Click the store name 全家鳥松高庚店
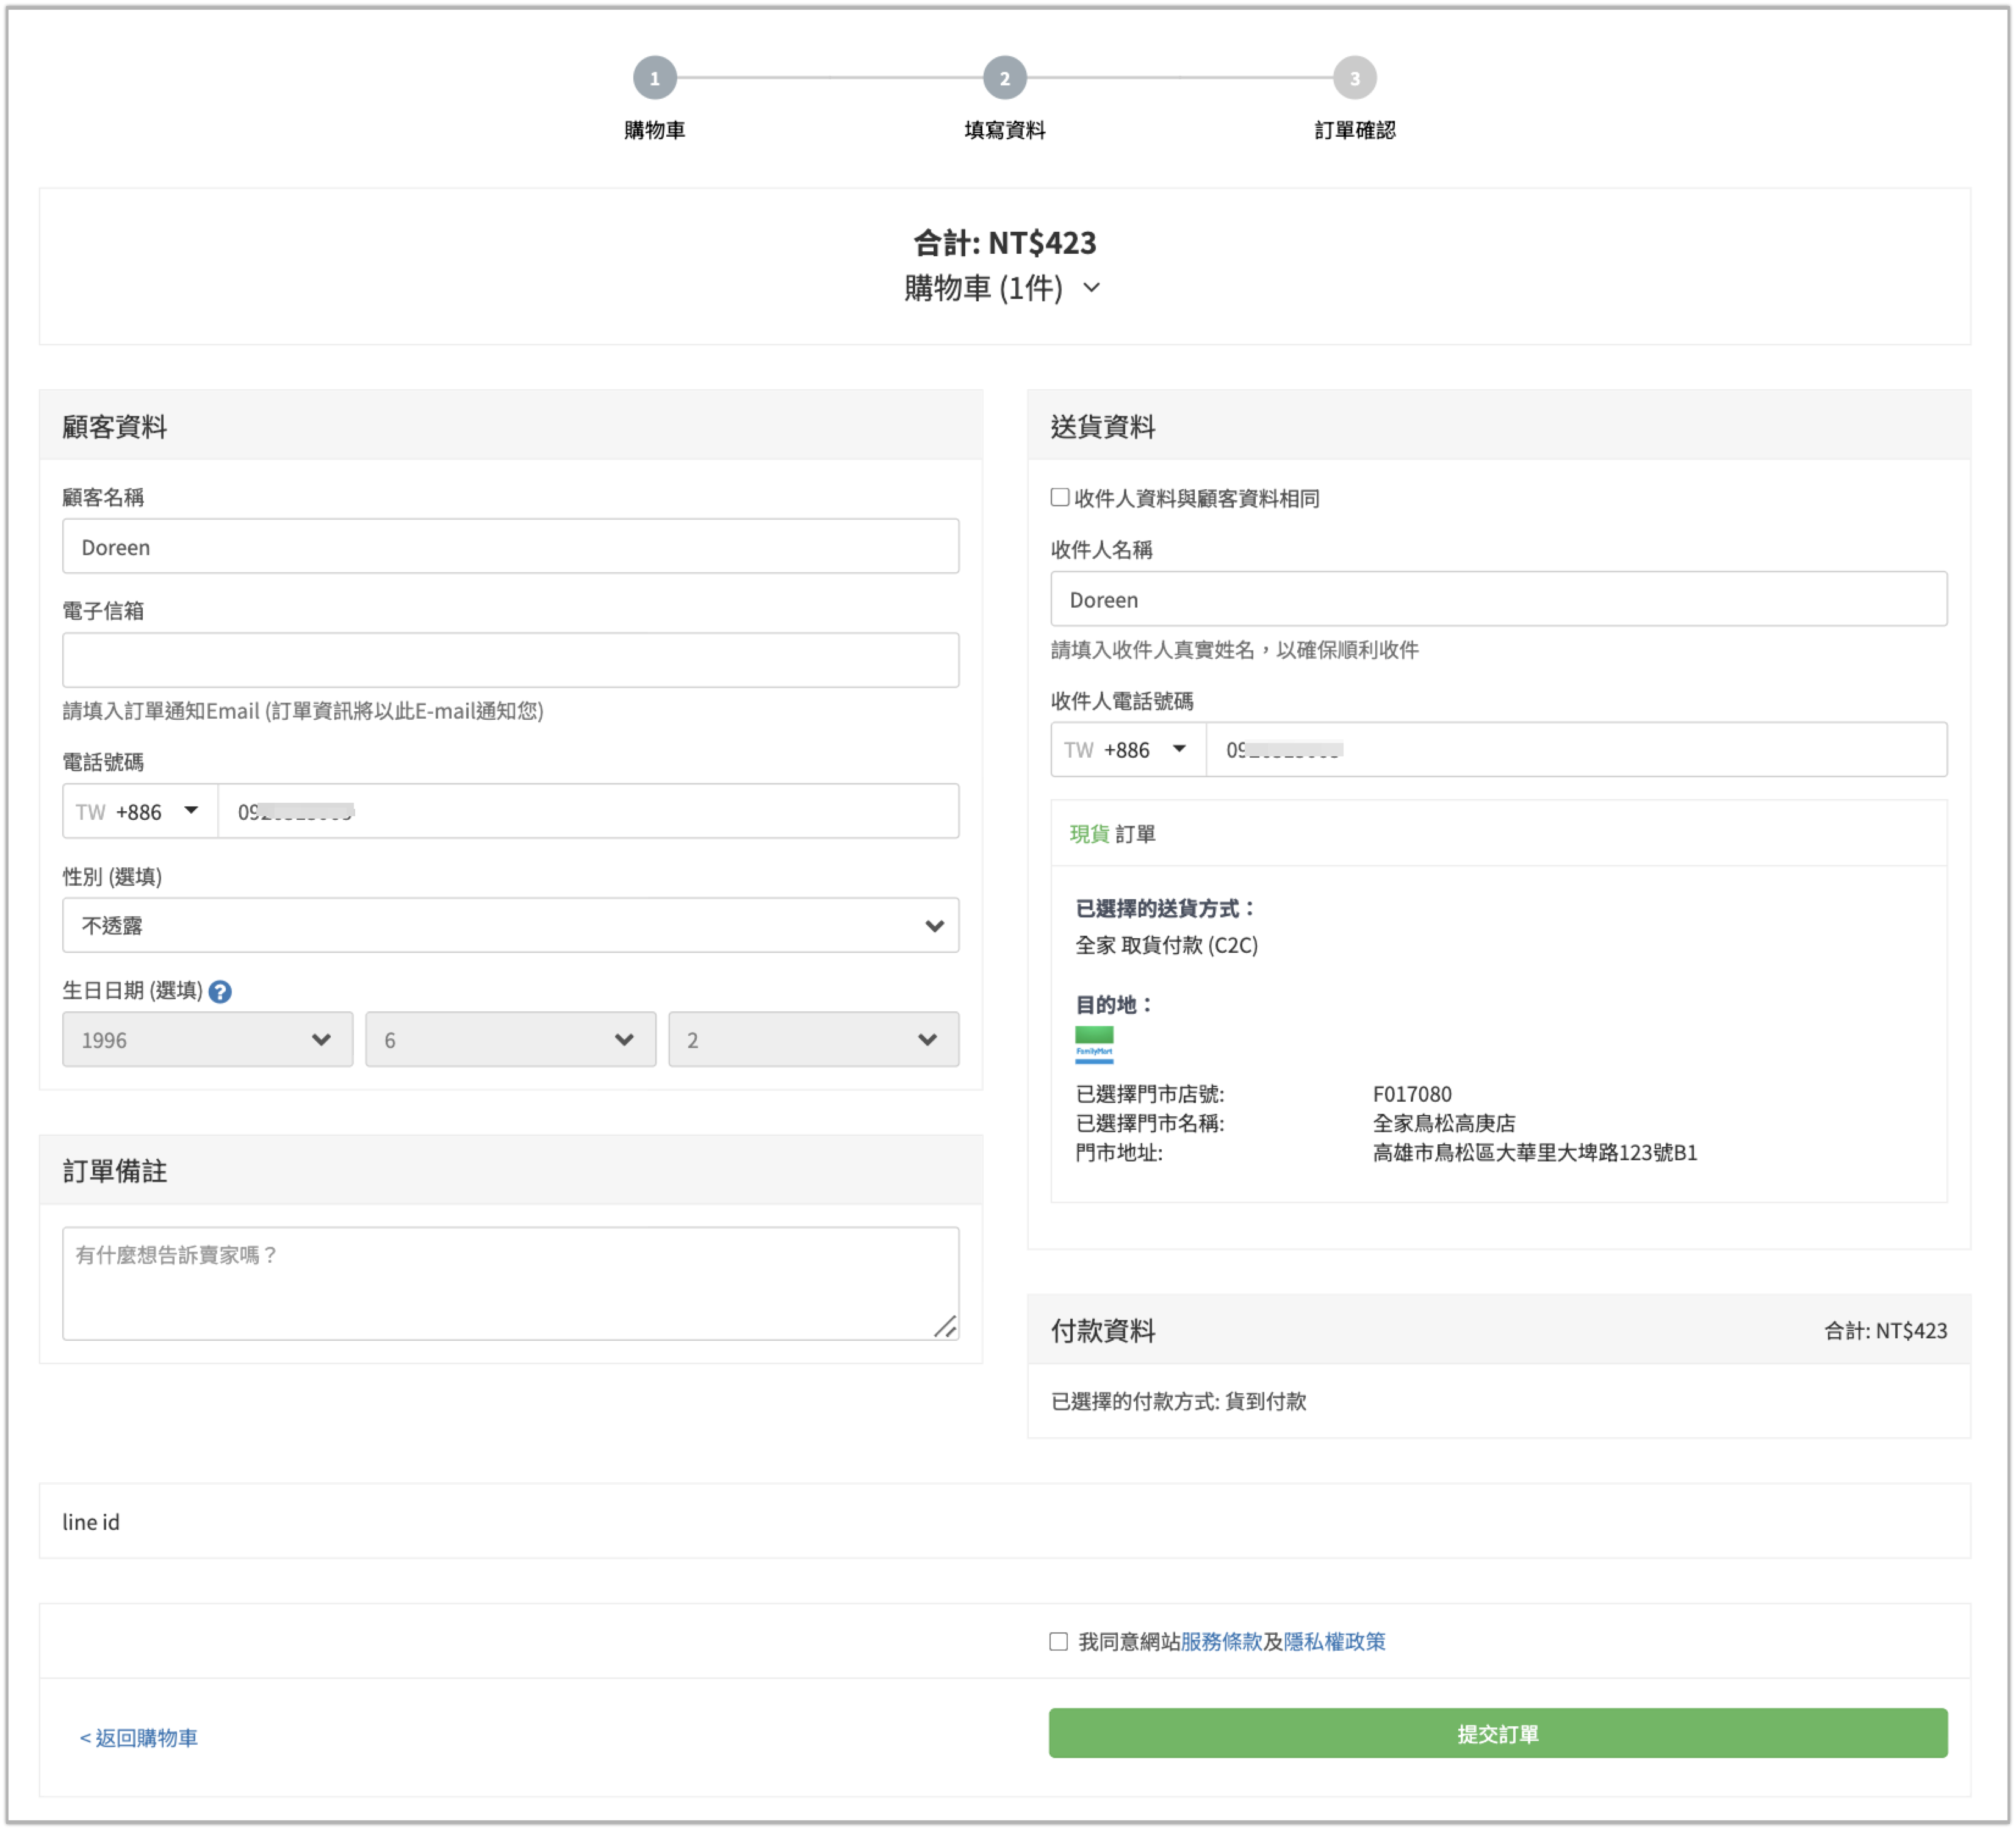This screenshot has width=2016, height=1830. click(x=1444, y=1124)
